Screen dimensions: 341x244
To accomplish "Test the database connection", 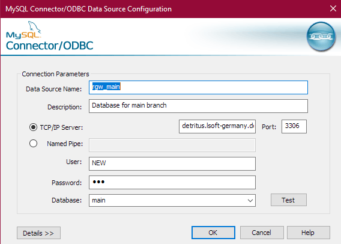I will pyautogui.click(x=289, y=200).
